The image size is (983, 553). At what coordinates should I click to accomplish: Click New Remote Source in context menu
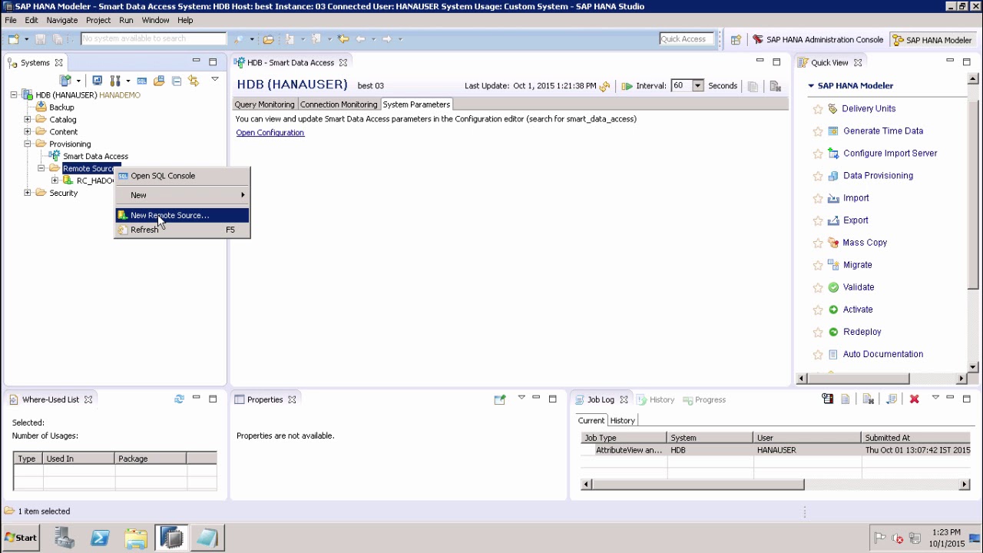pos(182,215)
